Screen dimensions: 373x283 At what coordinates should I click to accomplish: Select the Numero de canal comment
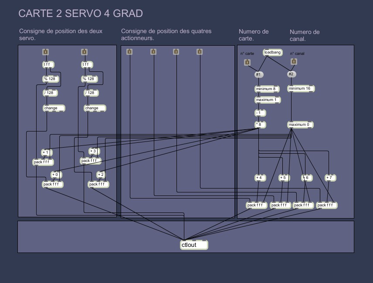click(305, 35)
